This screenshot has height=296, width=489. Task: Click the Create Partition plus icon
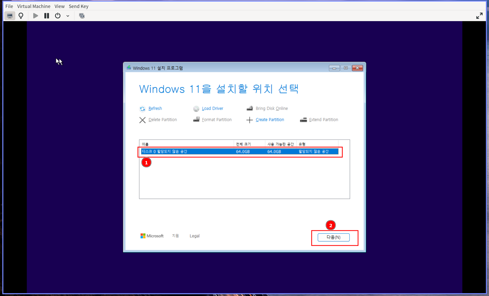point(249,120)
